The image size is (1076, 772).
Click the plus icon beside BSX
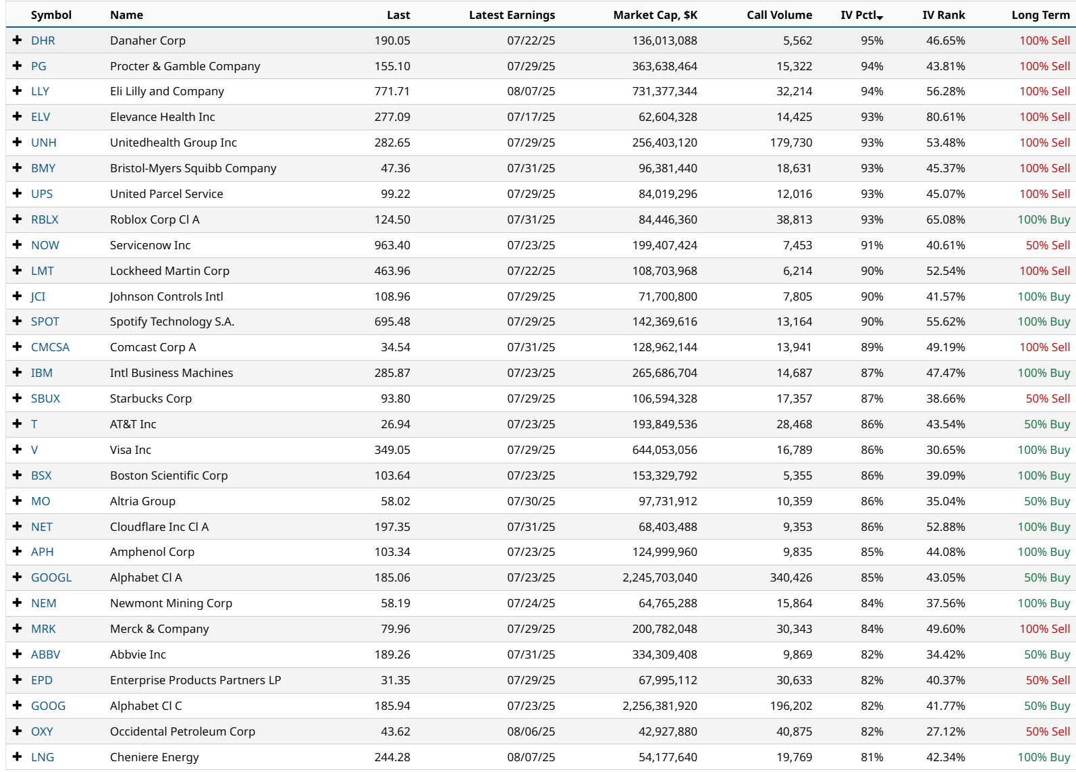[18, 475]
